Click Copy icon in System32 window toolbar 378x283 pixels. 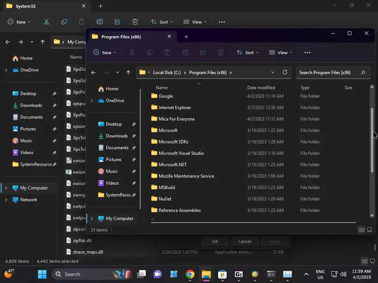[64, 22]
